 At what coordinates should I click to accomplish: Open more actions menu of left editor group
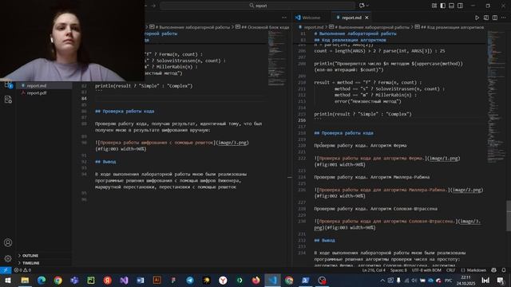tap(284, 18)
